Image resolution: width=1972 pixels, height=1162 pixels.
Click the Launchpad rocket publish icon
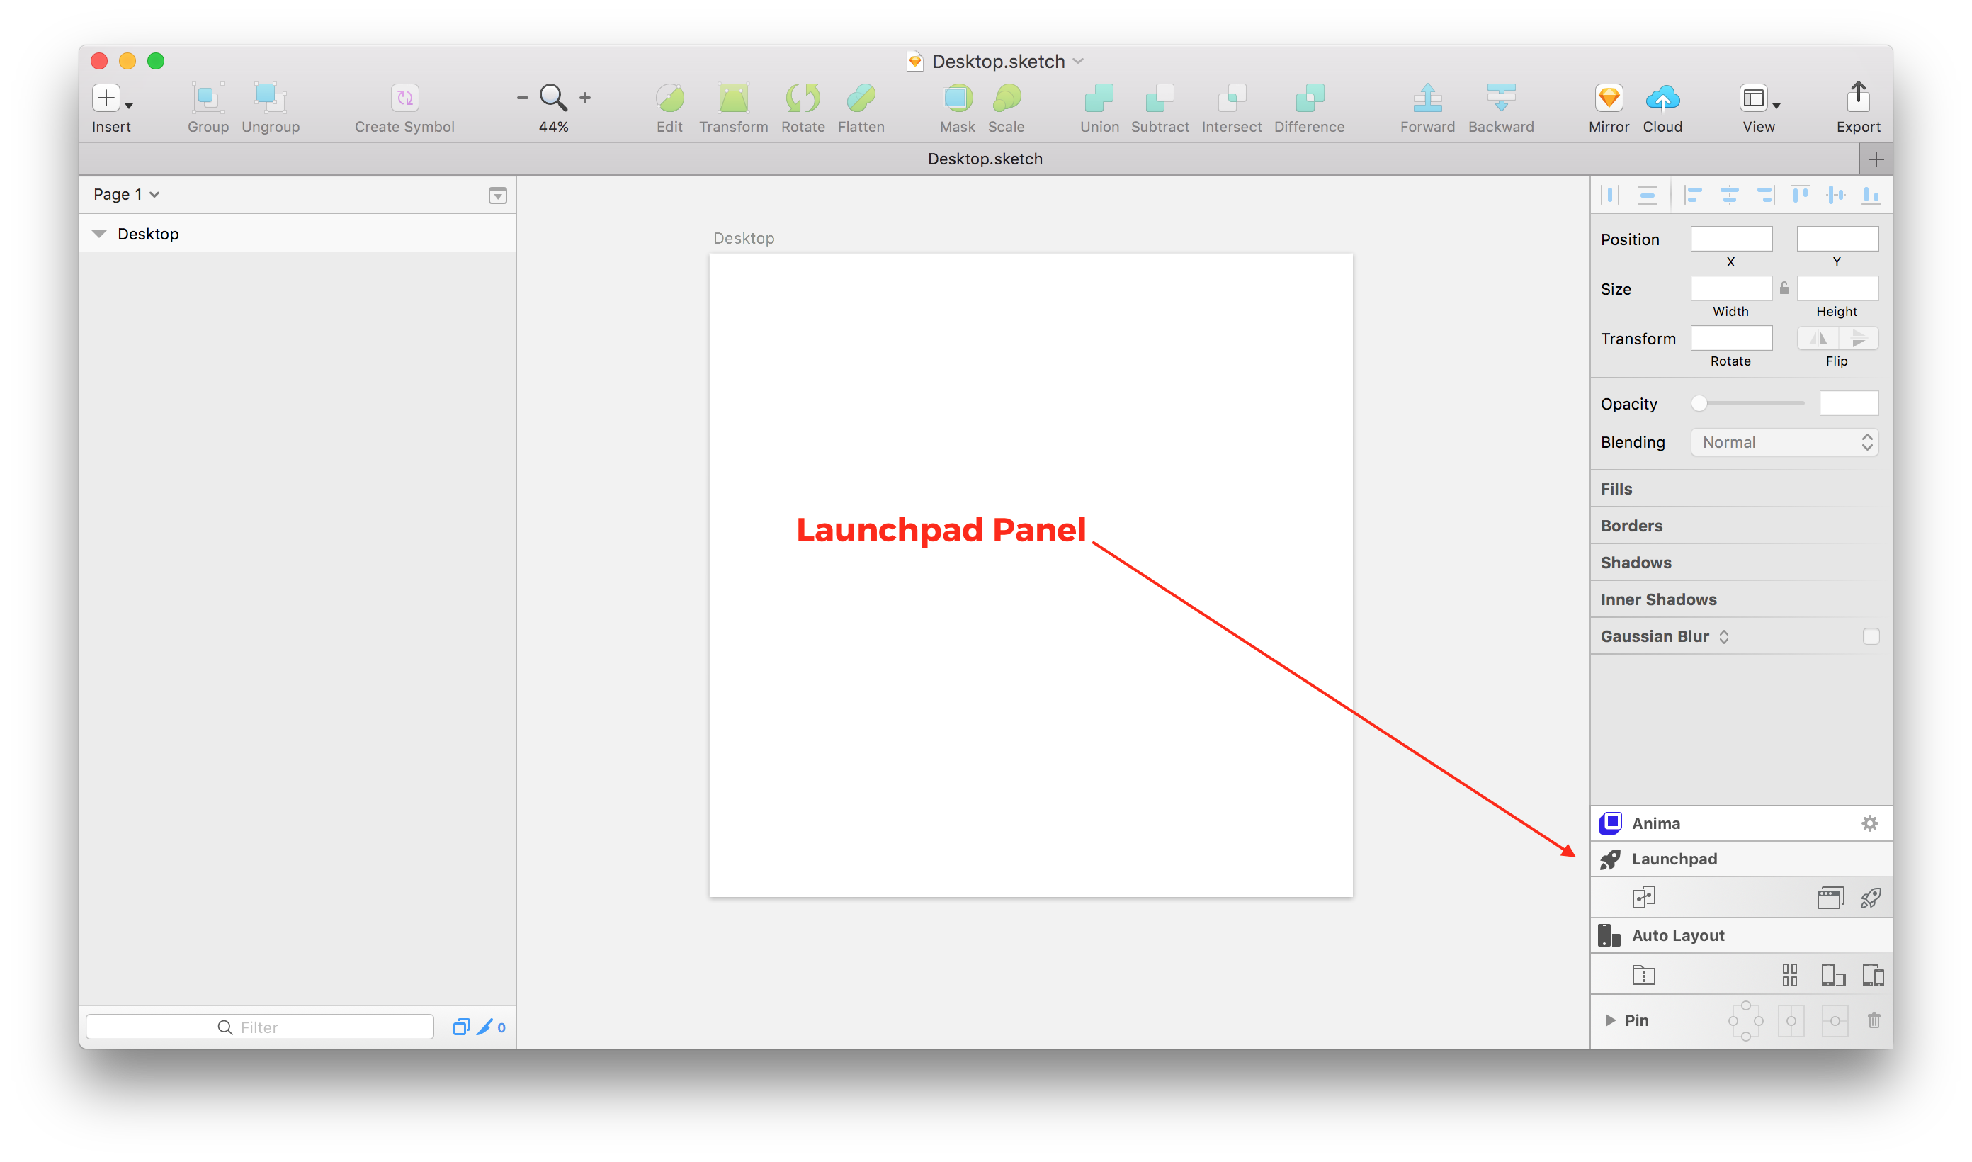click(1870, 897)
